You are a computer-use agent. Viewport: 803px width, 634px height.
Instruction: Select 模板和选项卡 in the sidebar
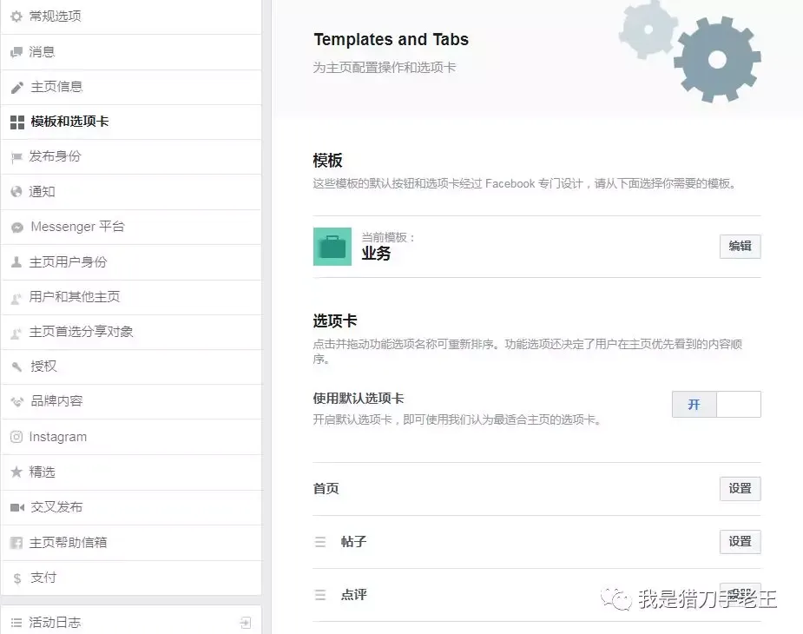coord(131,122)
